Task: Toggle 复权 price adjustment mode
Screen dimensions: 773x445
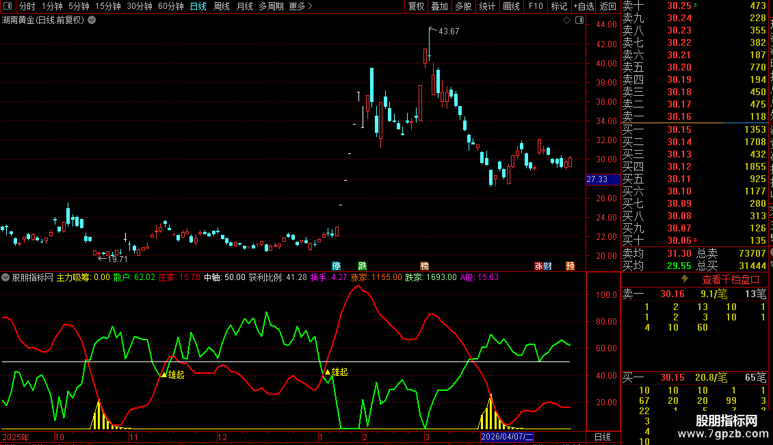Action: click(416, 6)
